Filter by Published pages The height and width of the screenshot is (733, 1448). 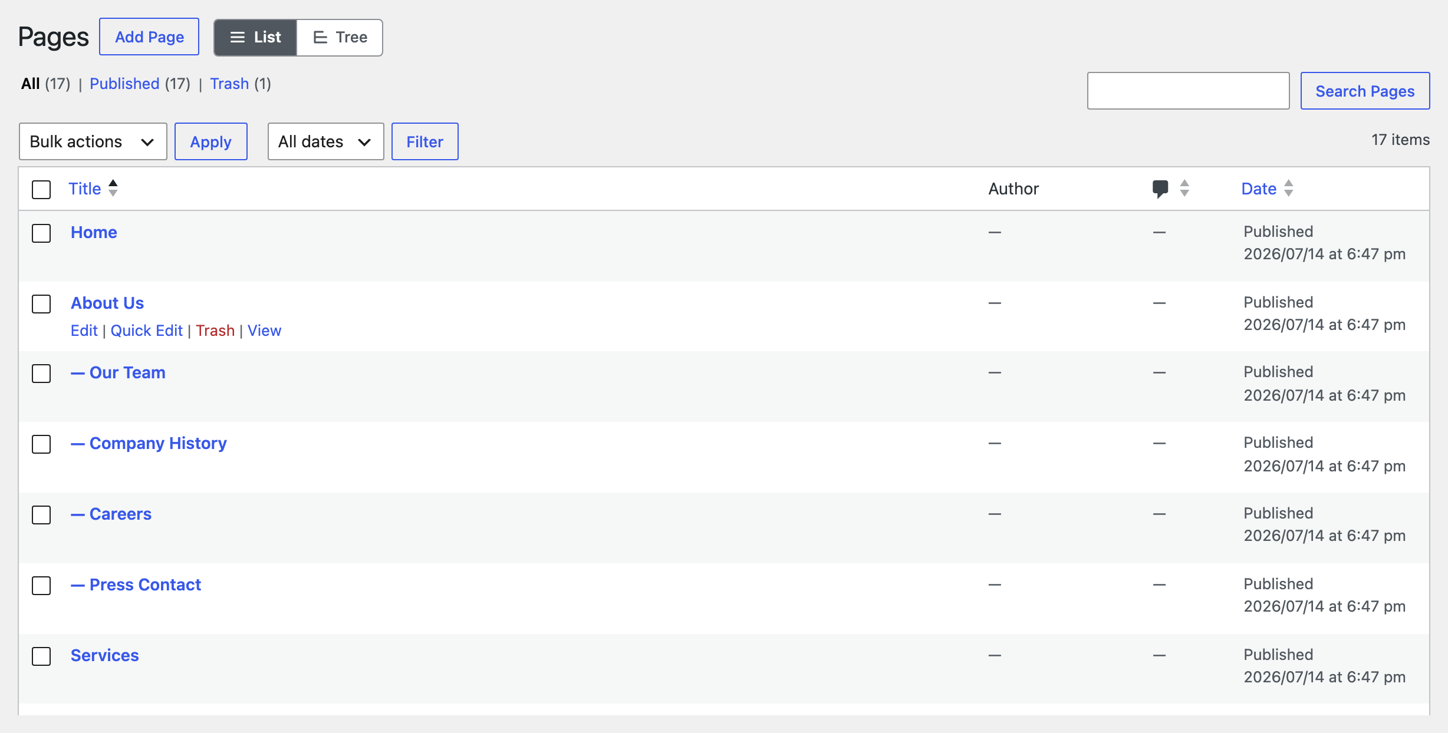124,84
